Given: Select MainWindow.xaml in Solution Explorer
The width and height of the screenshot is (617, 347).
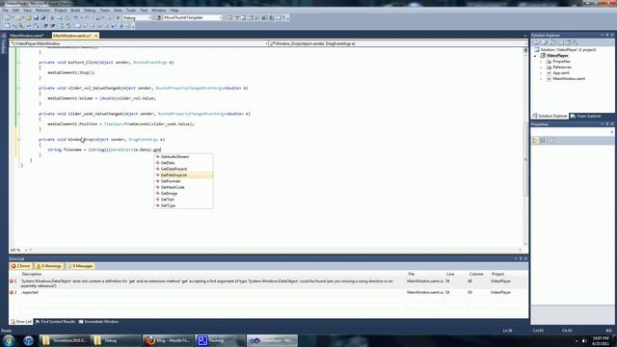Looking at the screenshot, I should (x=569, y=79).
